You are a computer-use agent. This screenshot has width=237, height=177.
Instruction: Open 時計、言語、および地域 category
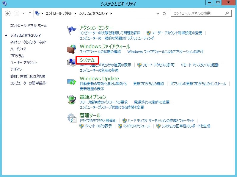coord(28,76)
